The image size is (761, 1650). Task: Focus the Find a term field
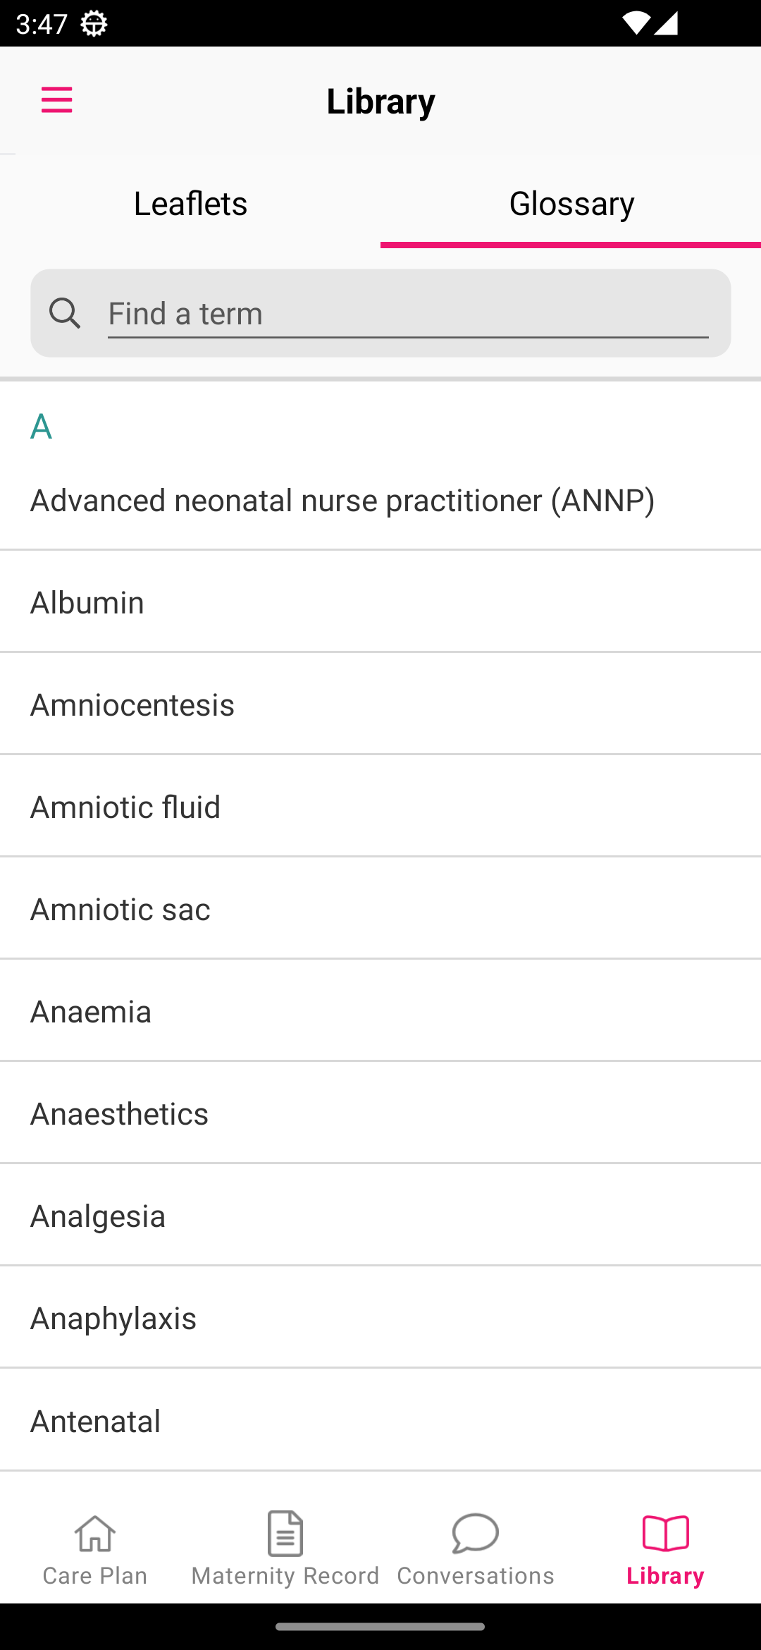pyautogui.click(x=408, y=314)
